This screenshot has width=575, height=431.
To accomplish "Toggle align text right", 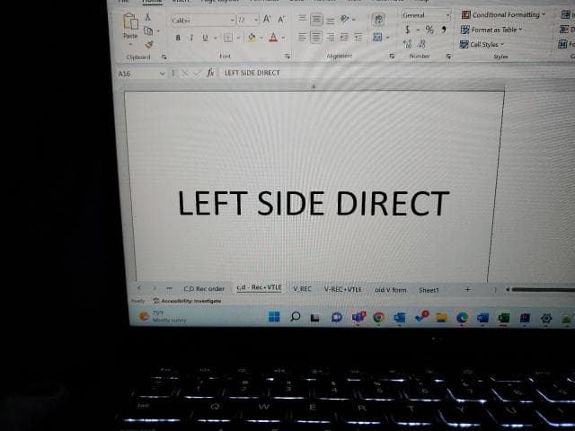I will pyautogui.click(x=331, y=37).
